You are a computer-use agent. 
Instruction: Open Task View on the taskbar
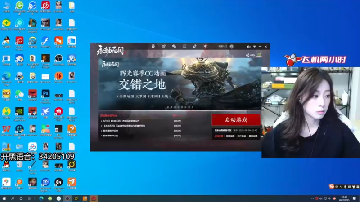coord(29,198)
